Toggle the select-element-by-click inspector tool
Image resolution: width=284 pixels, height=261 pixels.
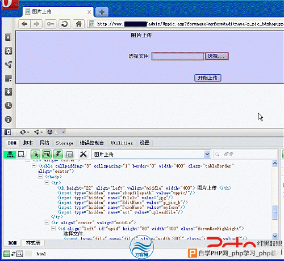(x=35, y=154)
